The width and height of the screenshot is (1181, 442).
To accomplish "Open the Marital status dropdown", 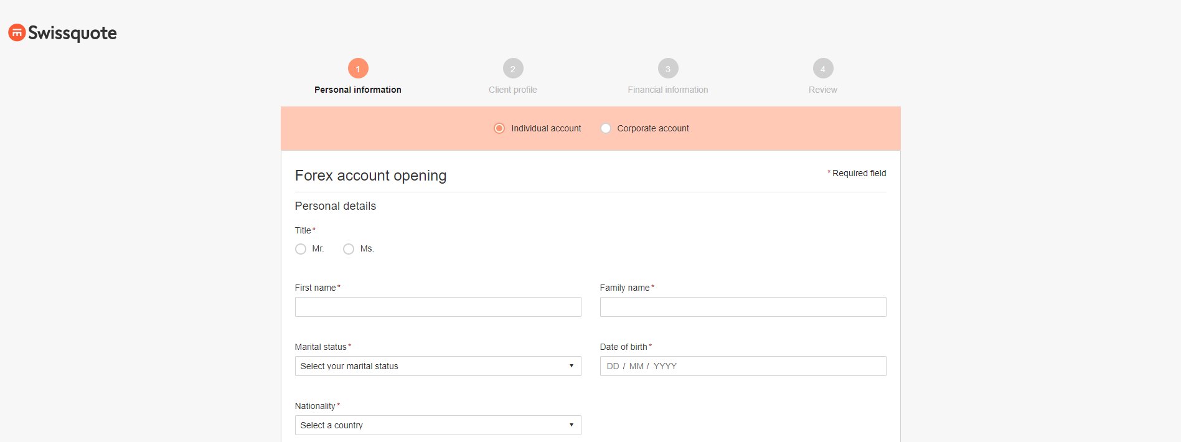I will 438,366.
